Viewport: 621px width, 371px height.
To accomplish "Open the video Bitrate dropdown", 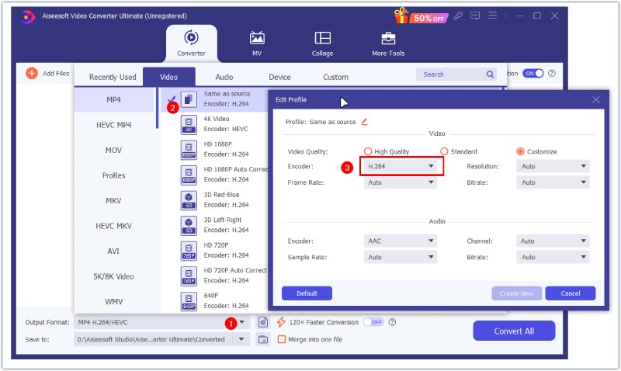I will click(x=553, y=182).
